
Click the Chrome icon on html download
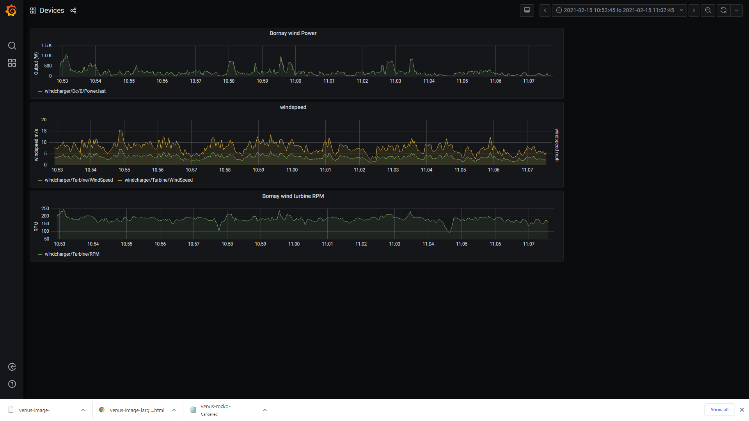point(102,410)
